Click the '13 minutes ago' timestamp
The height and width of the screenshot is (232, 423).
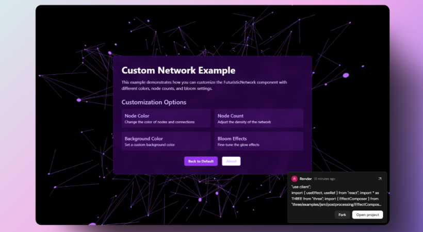324,179
